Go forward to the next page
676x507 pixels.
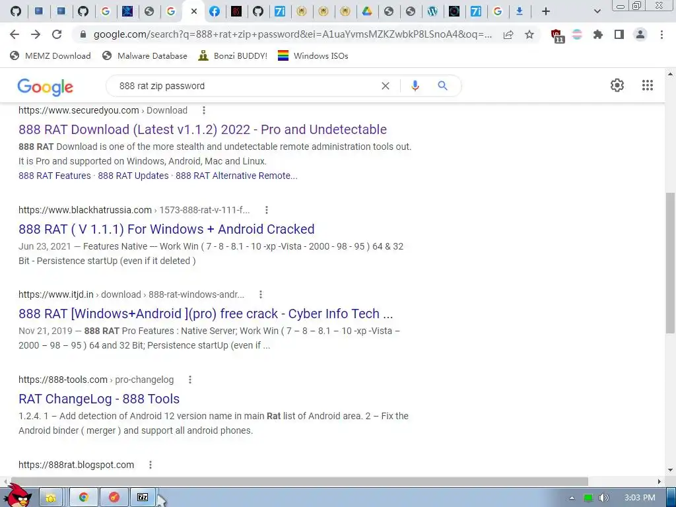click(x=36, y=34)
